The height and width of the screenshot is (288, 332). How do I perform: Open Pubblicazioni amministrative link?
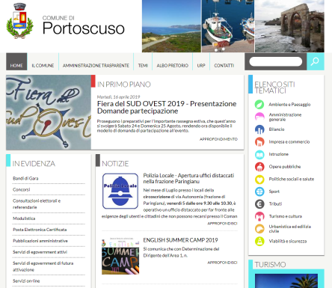[x=40, y=241]
